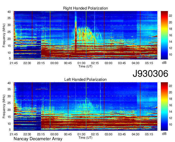Click the Left Handed Polarization spectrogram image
175x142 pixels.
click(x=85, y=106)
